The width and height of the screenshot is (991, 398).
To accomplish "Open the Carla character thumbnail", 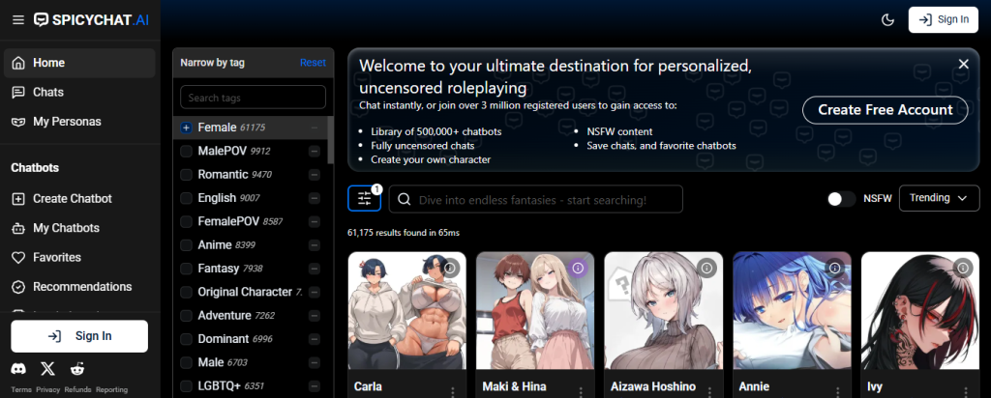I will [407, 311].
